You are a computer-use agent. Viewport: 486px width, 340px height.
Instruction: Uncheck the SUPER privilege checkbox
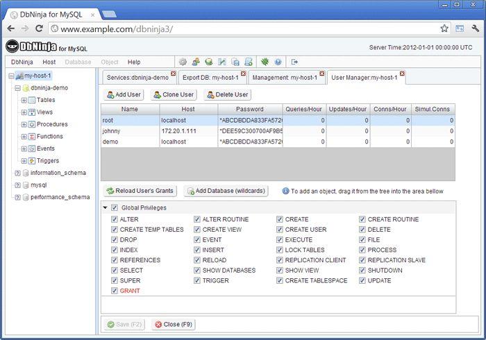(115, 281)
